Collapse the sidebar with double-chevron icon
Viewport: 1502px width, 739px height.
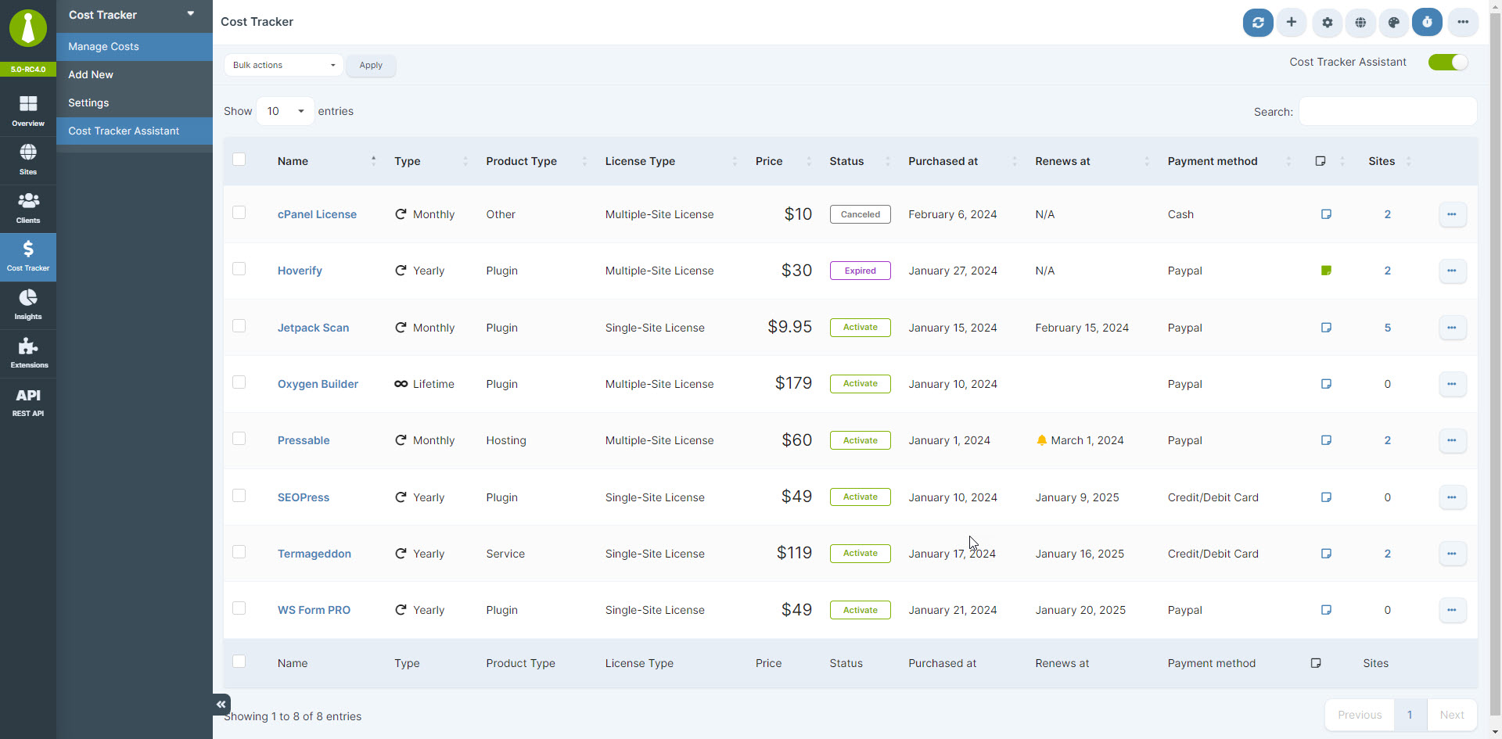click(x=221, y=705)
